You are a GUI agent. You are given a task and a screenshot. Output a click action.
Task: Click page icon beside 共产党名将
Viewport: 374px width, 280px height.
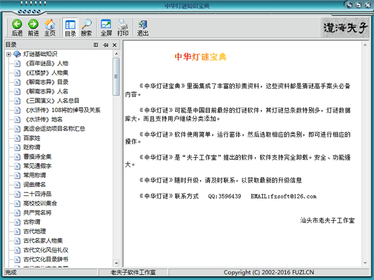pyautogui.click(x=18, y=213)
